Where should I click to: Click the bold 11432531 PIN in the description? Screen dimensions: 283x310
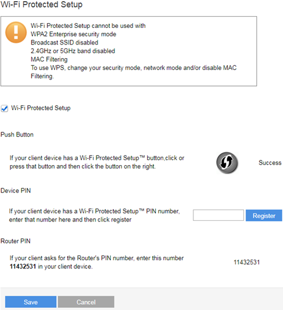point(23,267)
